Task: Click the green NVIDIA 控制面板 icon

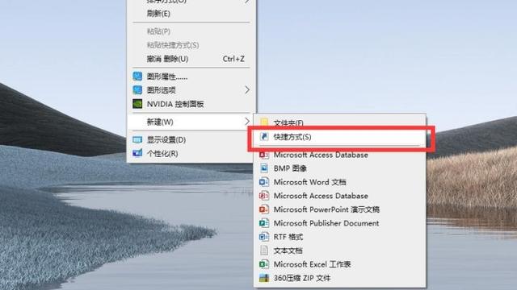Action: 137,104
